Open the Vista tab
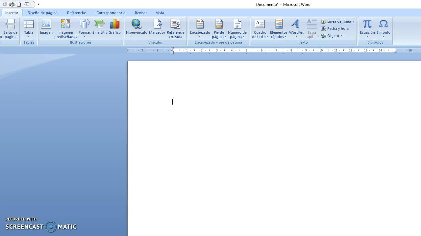421x236 pixels. point(160,13)
